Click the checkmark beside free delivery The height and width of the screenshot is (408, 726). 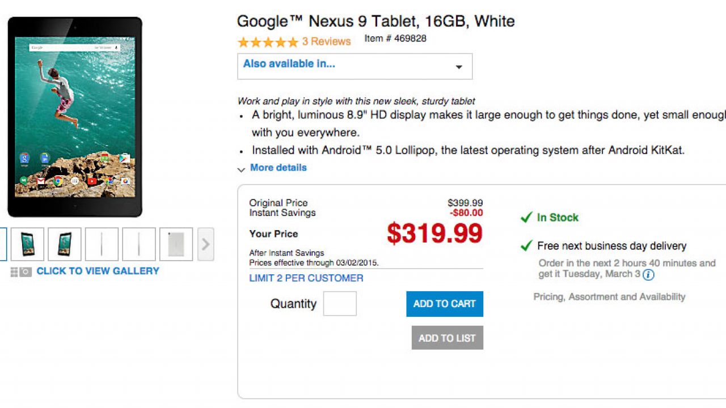click(x=526, y=246)
